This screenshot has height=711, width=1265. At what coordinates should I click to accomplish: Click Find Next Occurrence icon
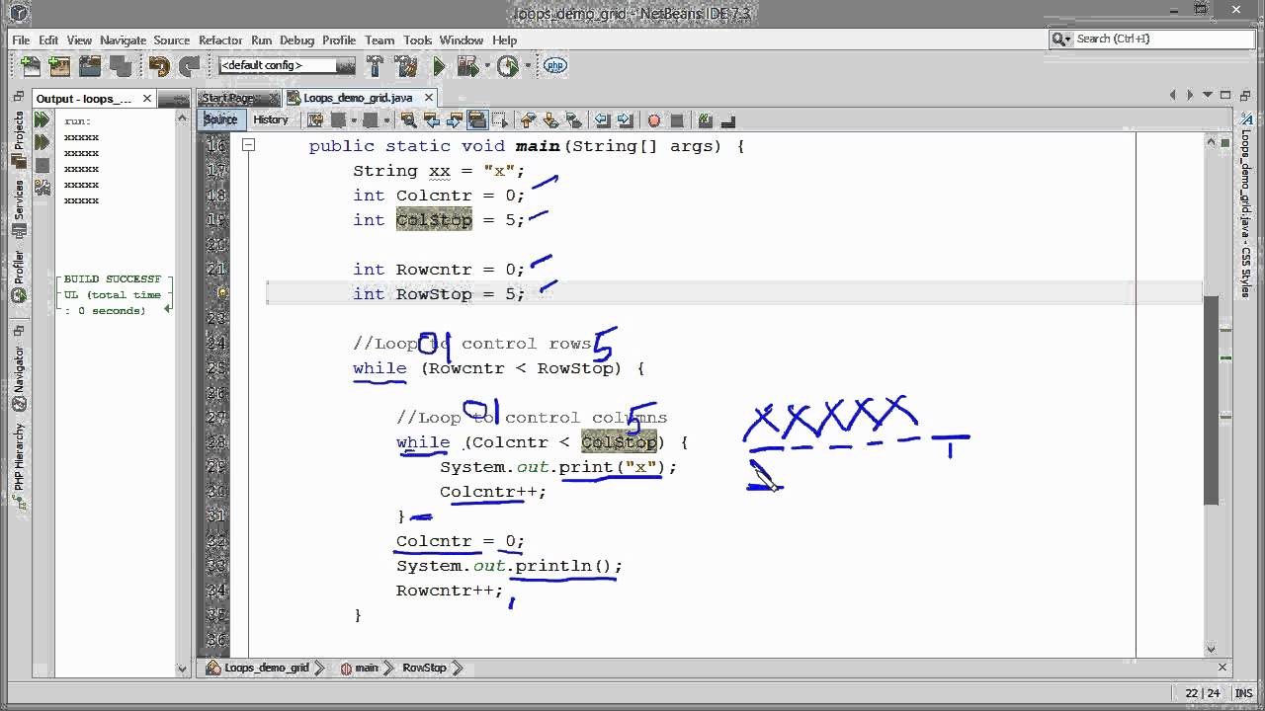coord(454,120)
